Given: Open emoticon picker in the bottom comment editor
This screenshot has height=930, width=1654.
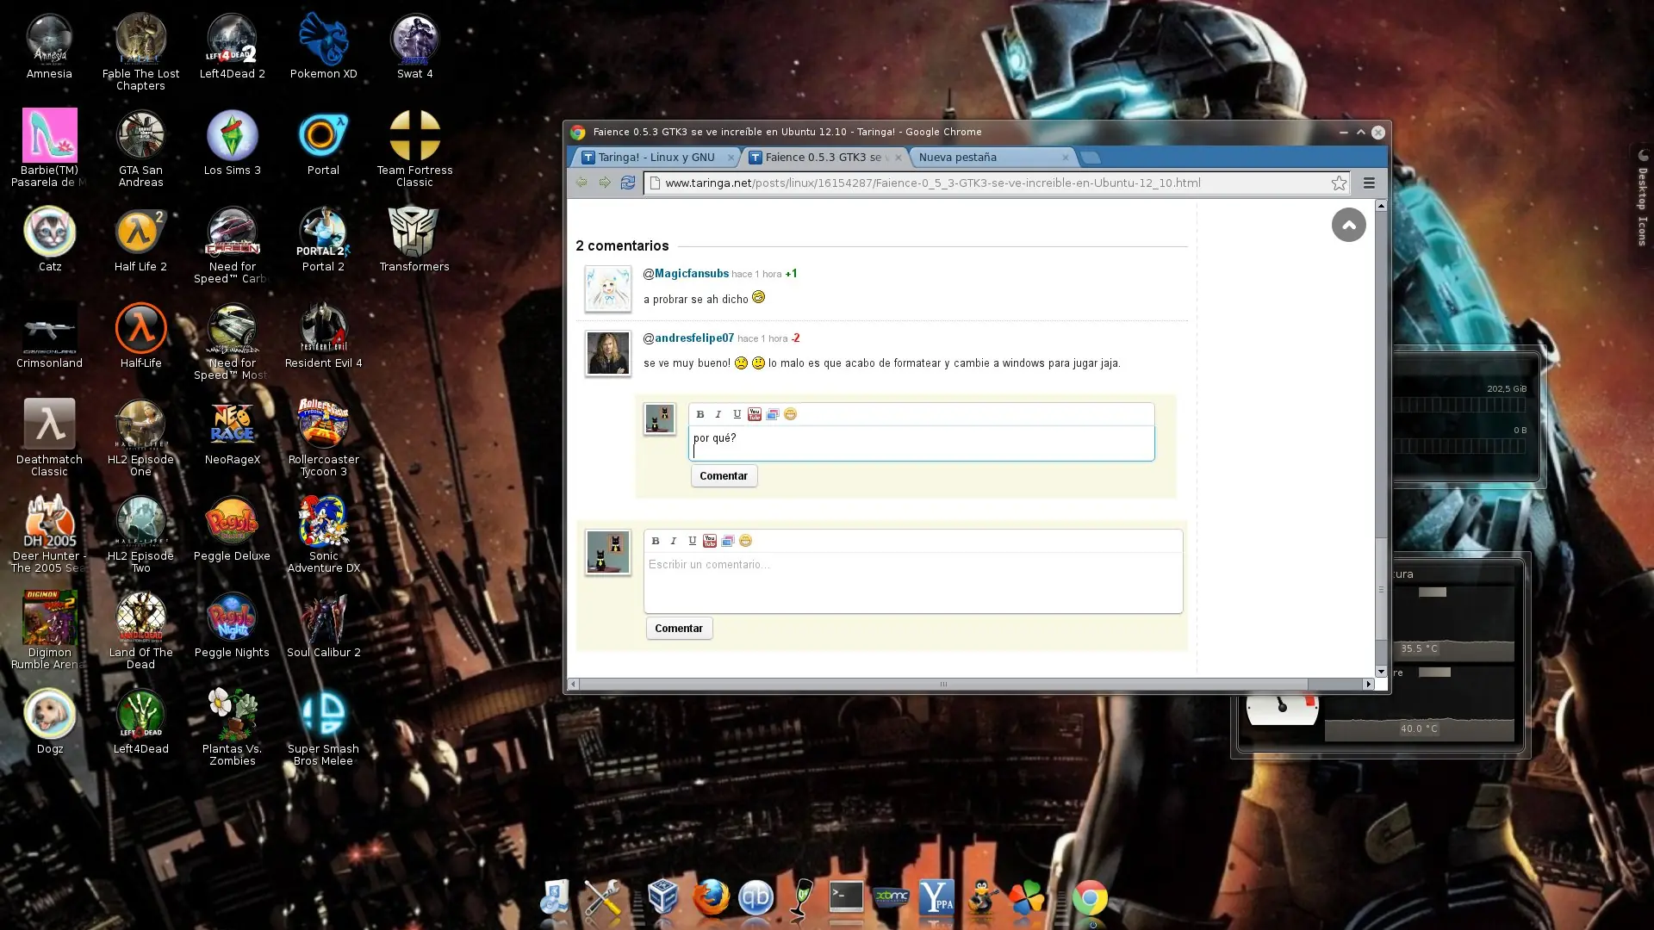Looking at the screenshot, I should (745, 541).
